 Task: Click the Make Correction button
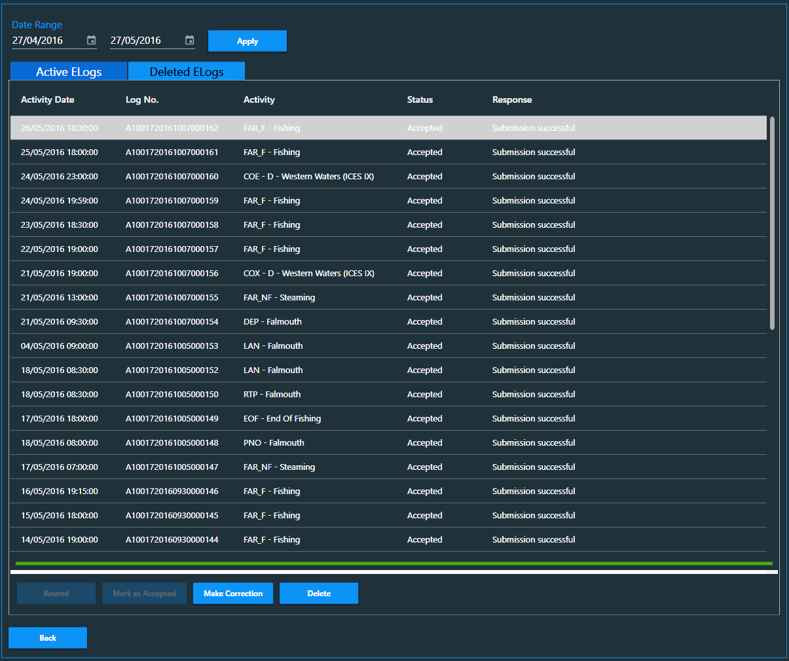[233, 594]
